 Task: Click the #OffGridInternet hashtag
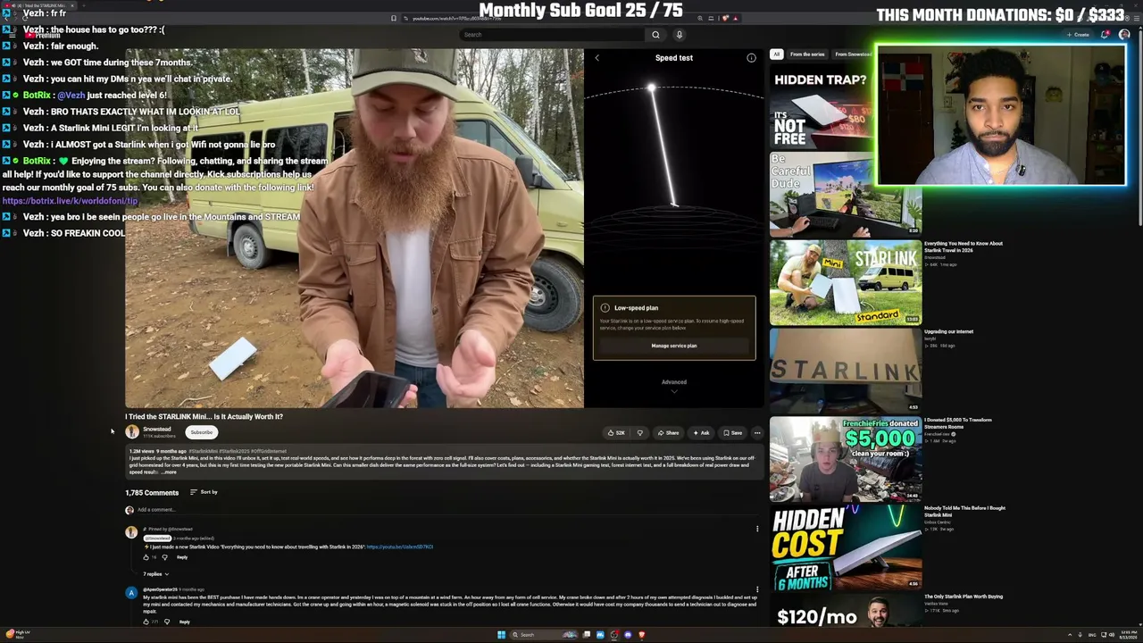(x=269, y=452)
